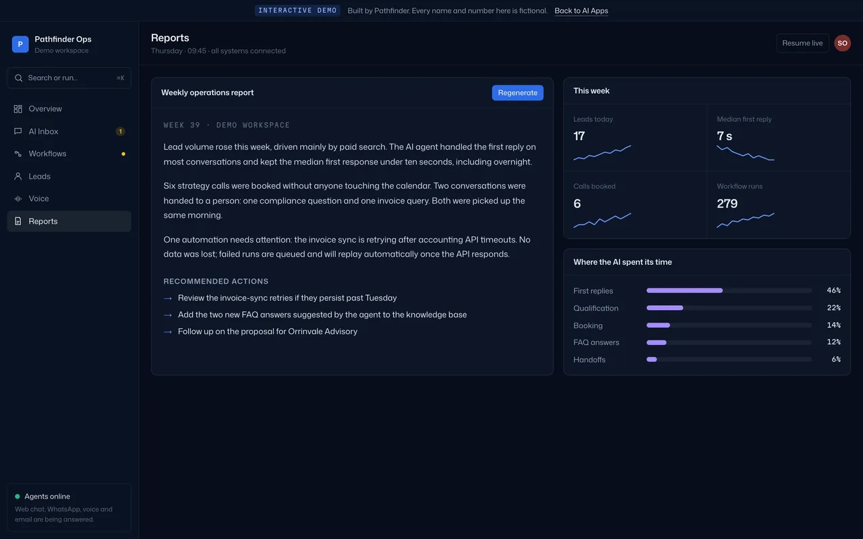Click the Interactive Demo badge

297,11
